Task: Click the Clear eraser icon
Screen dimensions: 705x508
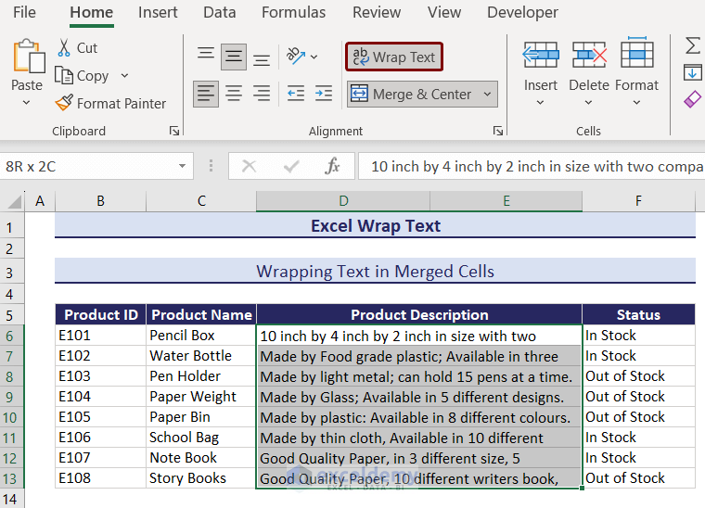Action: 692,99
